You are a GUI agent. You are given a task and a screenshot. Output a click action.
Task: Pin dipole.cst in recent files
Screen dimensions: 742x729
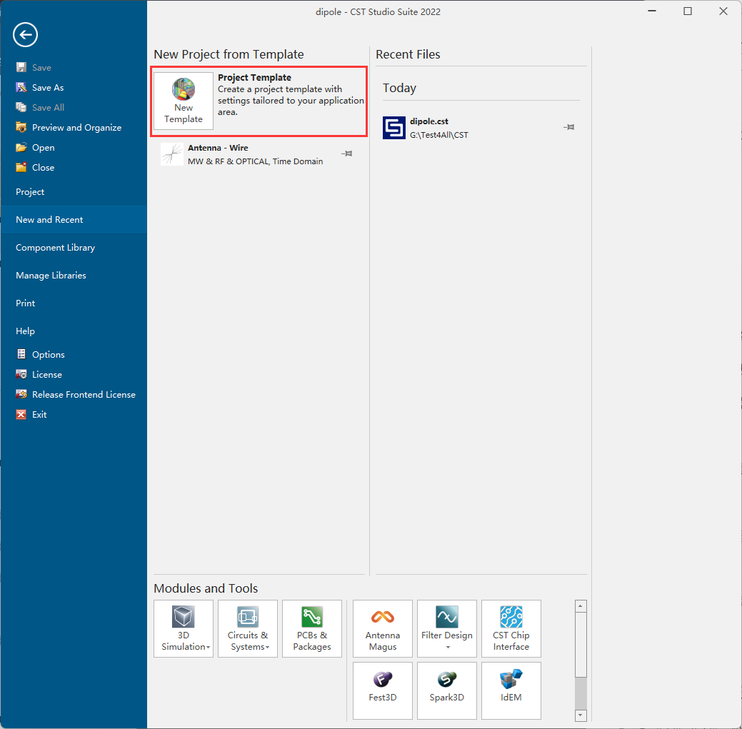pos(568,127)
